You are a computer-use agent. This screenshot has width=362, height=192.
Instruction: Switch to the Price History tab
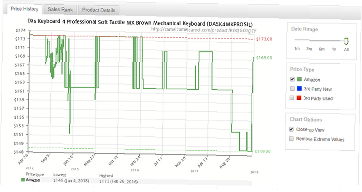(24, 9)
